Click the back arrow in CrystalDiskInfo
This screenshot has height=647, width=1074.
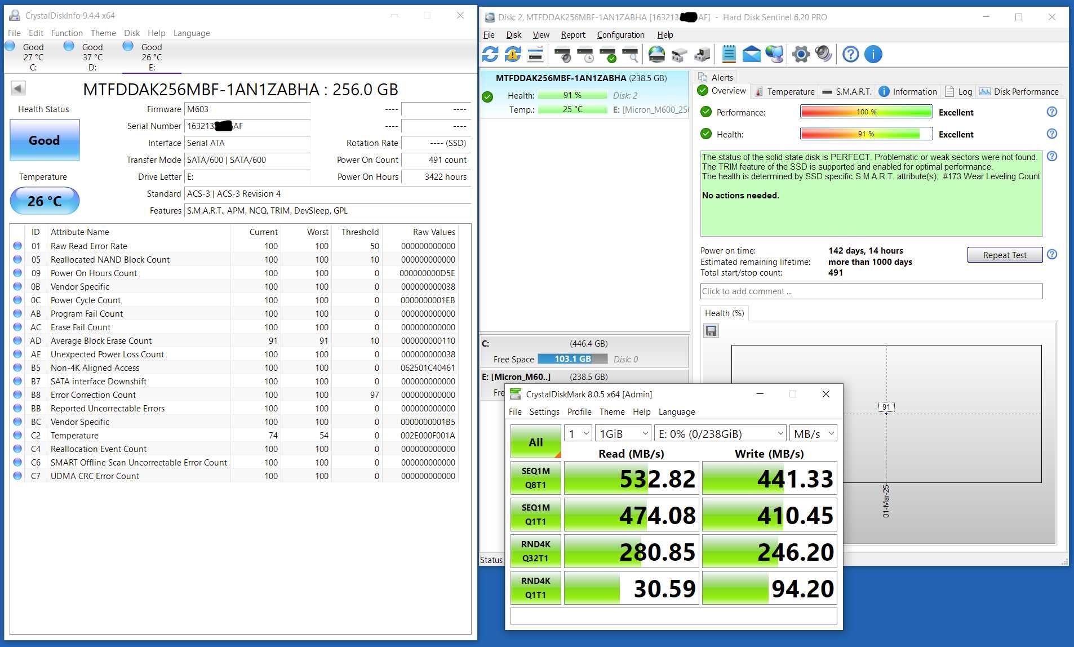pyautogui.click(x=18, y=88)
